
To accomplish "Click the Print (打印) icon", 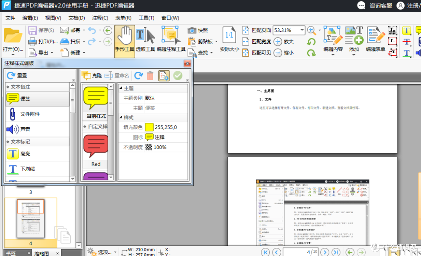I will pyautogui.click(x=32, y=42).
